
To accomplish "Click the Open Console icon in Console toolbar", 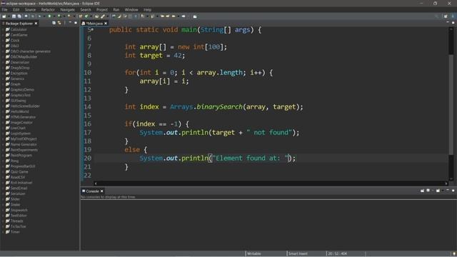I will [438, 191].
